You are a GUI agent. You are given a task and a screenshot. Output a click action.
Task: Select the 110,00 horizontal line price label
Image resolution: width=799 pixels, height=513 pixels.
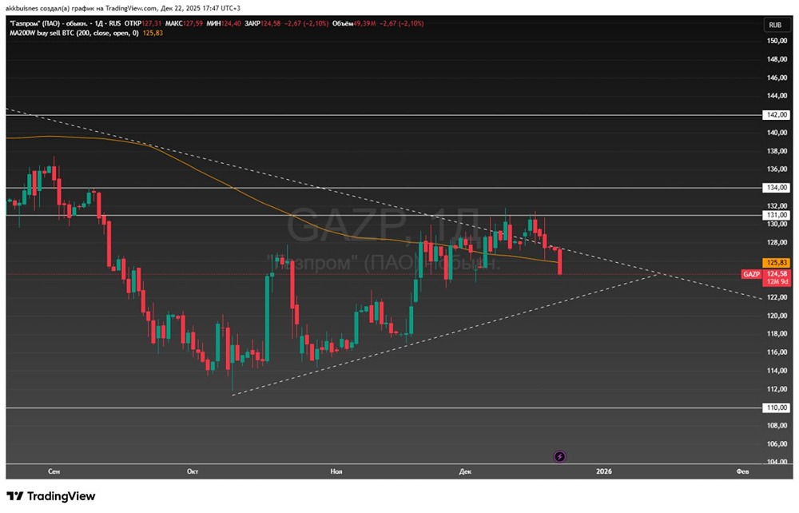777,408
